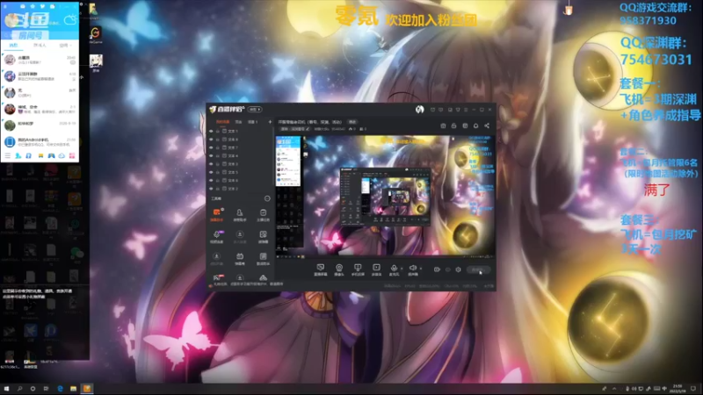This screenshot has height=395, width=703.
Task: Open the mail icon at the top of QQ
Action: pyautogui.click(x=23, y=7)
